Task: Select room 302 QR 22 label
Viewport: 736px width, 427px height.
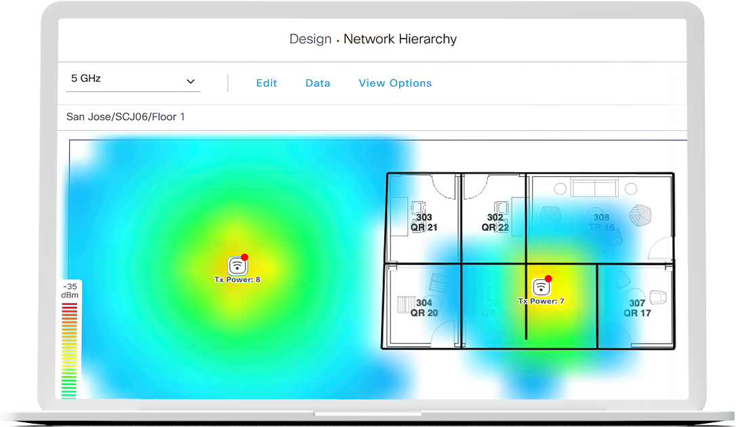Action: pos(495,222)
